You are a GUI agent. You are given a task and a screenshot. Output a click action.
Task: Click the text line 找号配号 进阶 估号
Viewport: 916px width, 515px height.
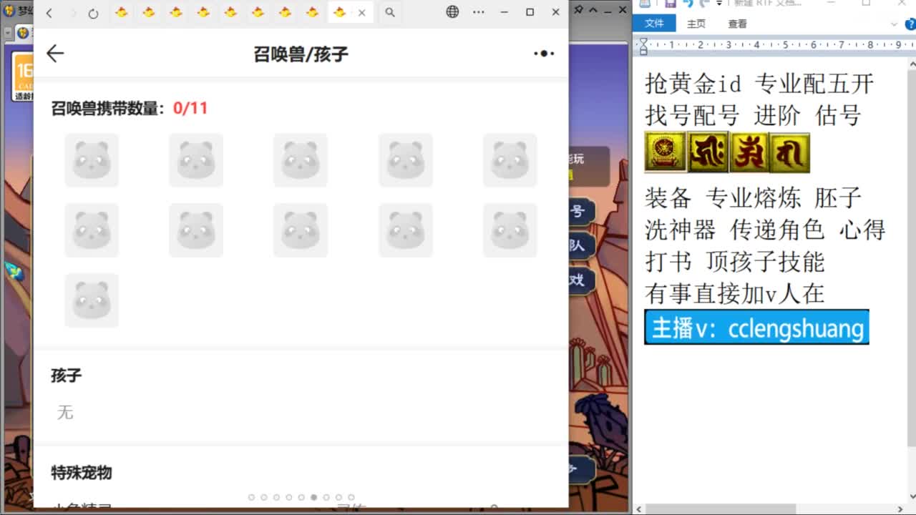pos(753,115)
